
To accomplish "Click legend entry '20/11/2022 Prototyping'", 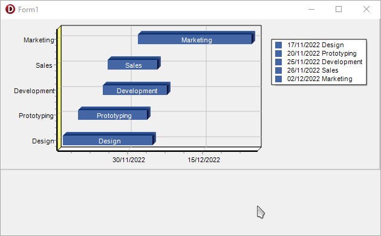I will click(322, 53).
